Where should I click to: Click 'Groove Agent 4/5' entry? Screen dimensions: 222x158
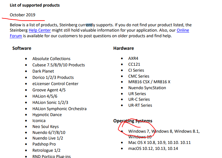pyautogui.click(x=49, y=90)
